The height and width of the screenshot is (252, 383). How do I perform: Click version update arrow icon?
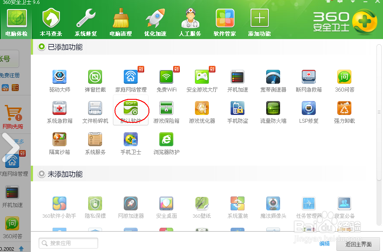21,249
